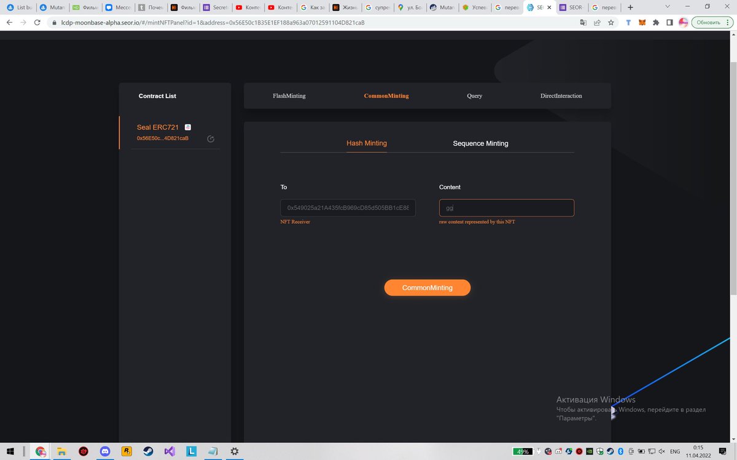737x460 pixels.
Task: Click the Contract List heading
Action: point(157,96)
